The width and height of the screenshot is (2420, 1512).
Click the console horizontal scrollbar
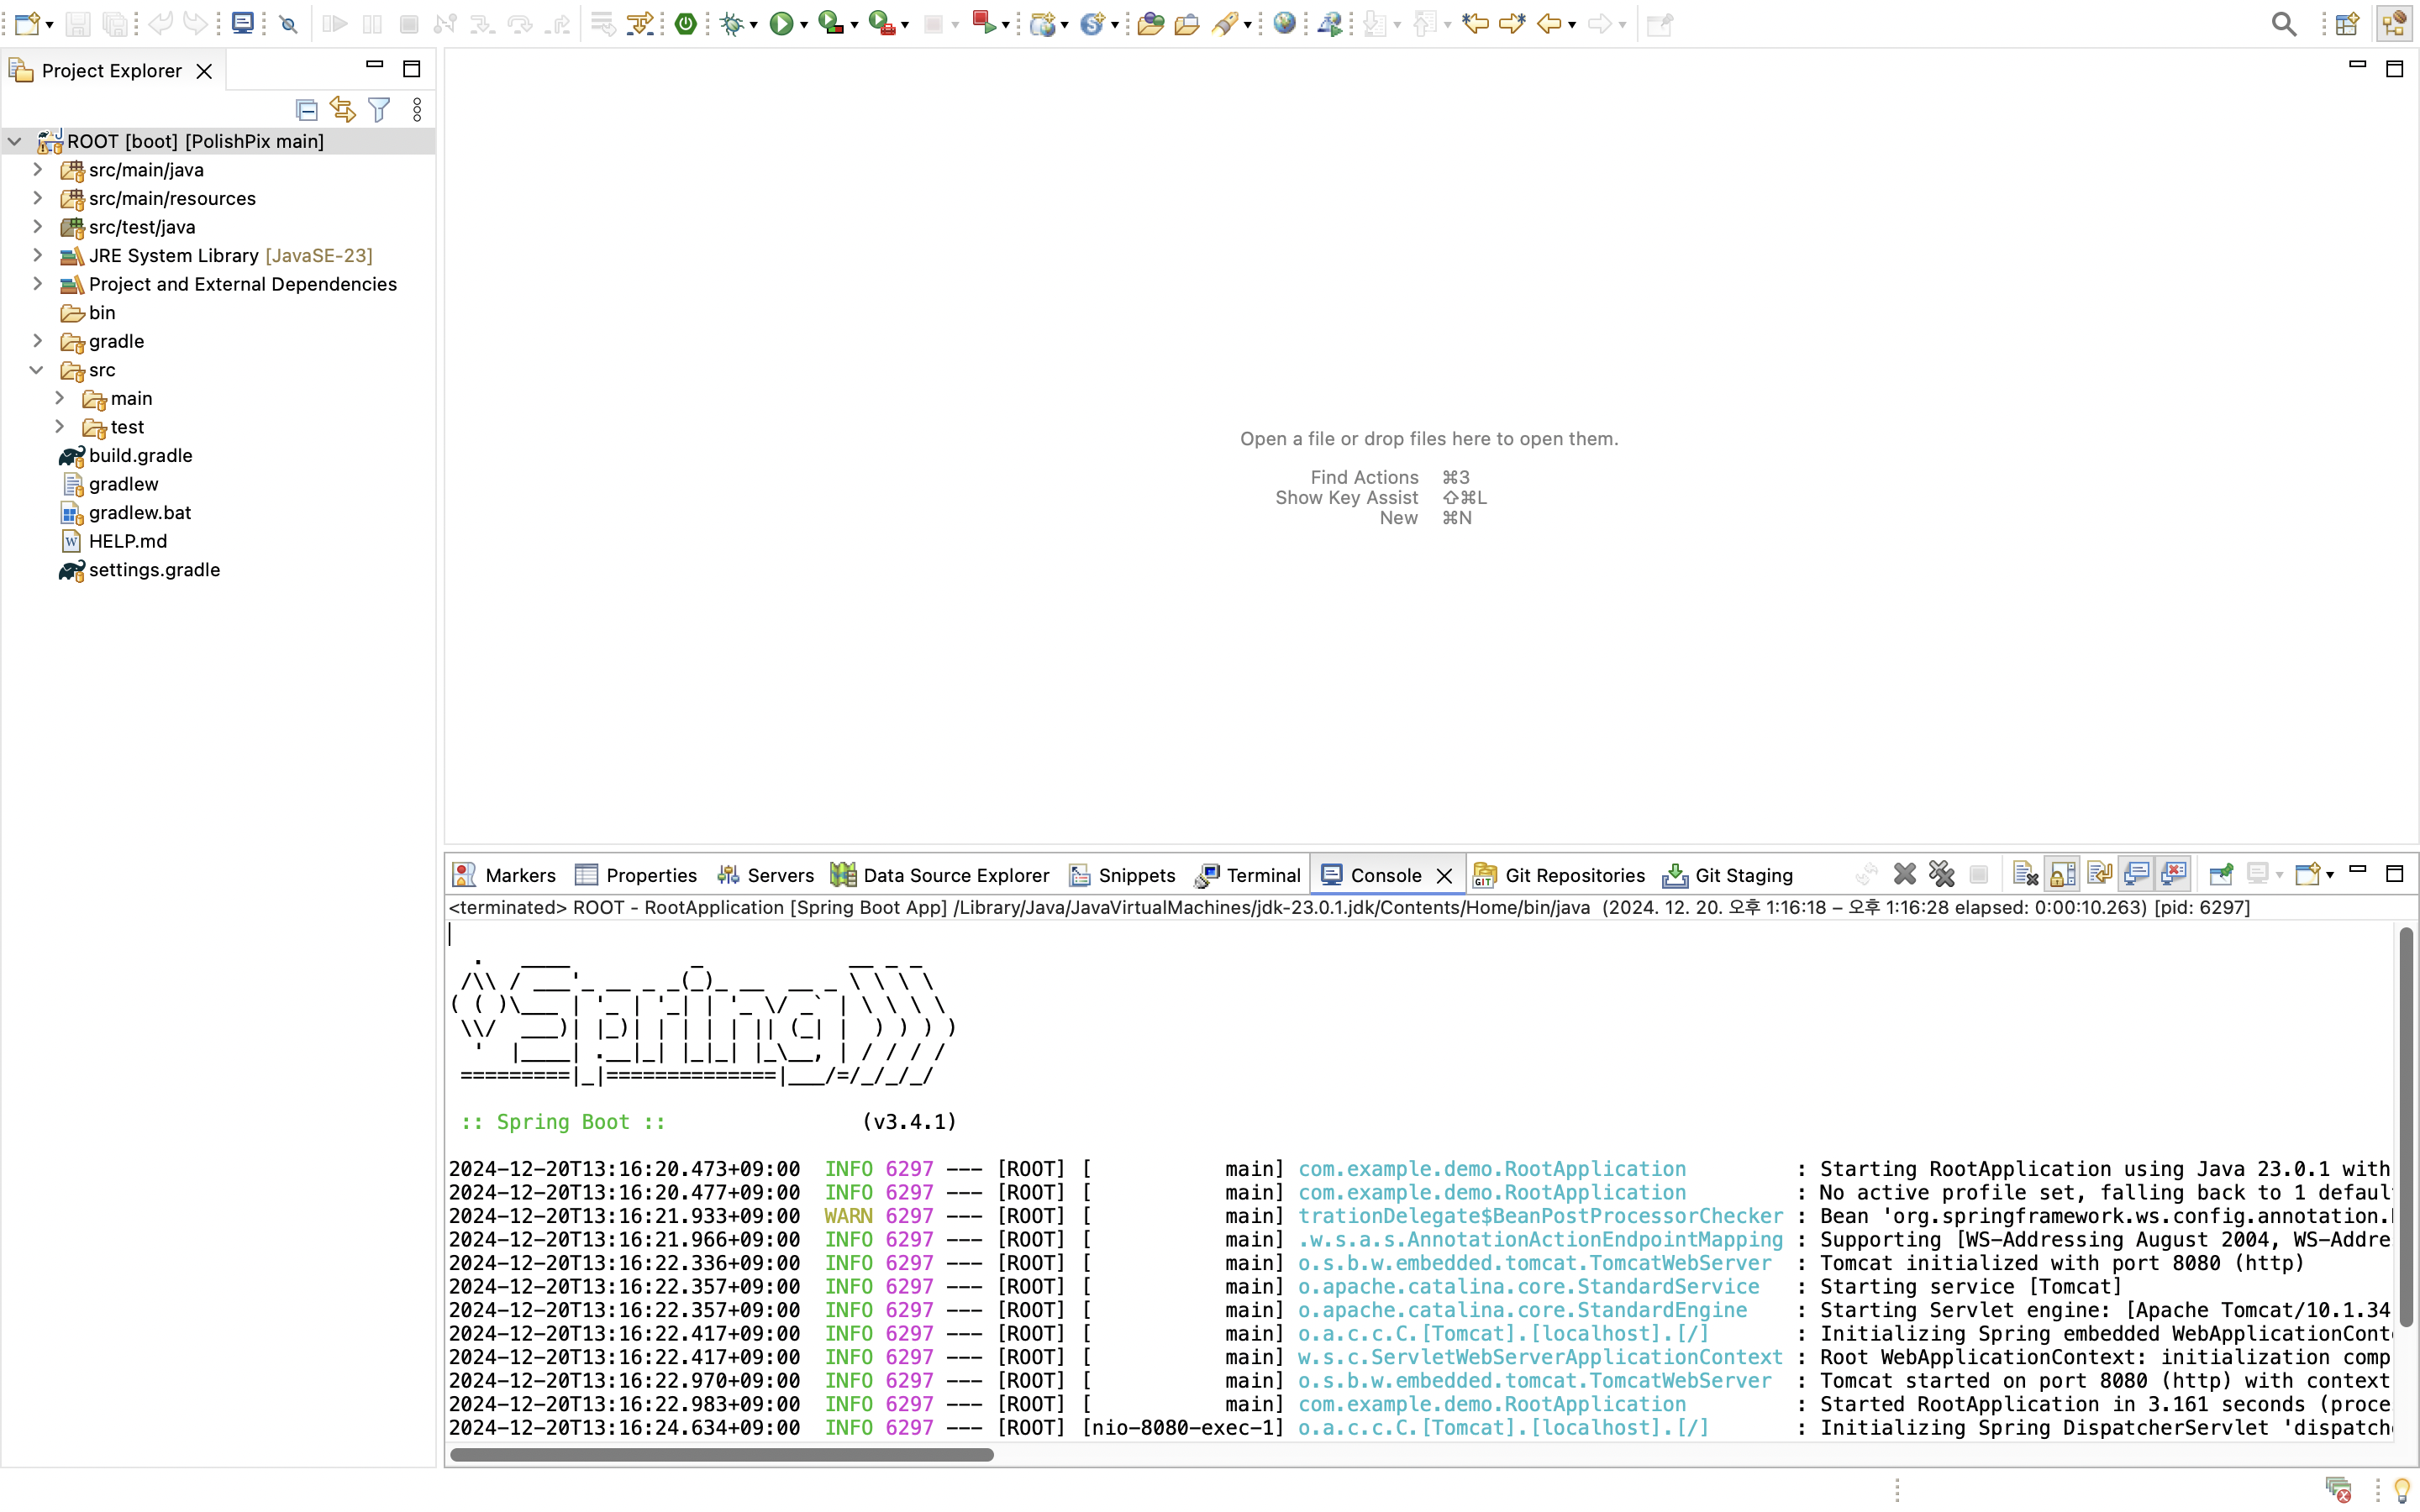point(722,1454)
